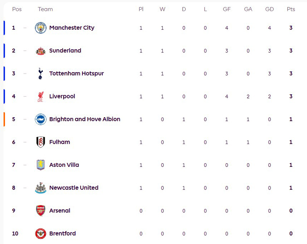Click the Brighton and Hove Albion crest
307x244 pixels.
pyautogui.click(x=40, y=119)
